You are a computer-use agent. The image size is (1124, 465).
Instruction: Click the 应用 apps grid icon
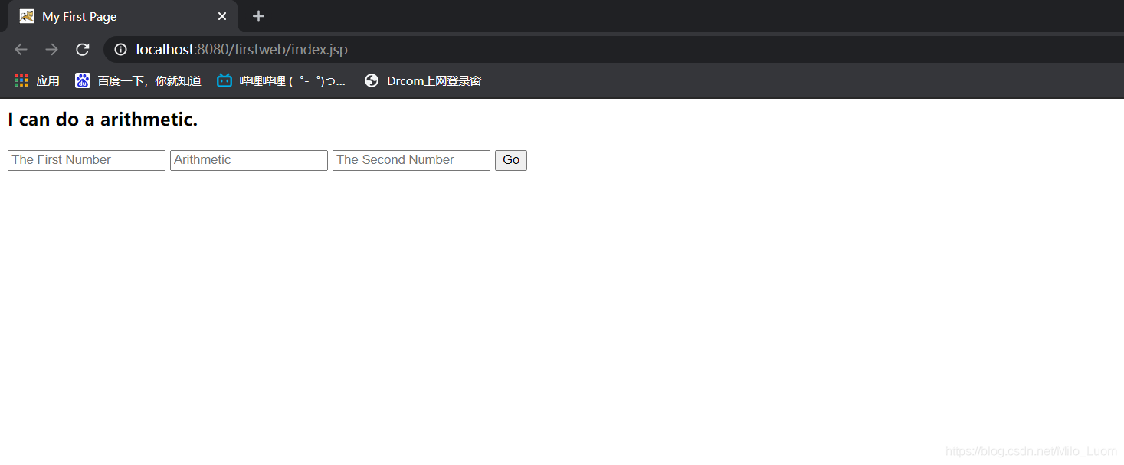pos(21,80)
